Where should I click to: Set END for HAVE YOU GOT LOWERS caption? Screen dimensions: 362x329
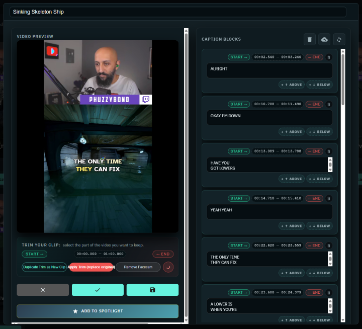314,151
